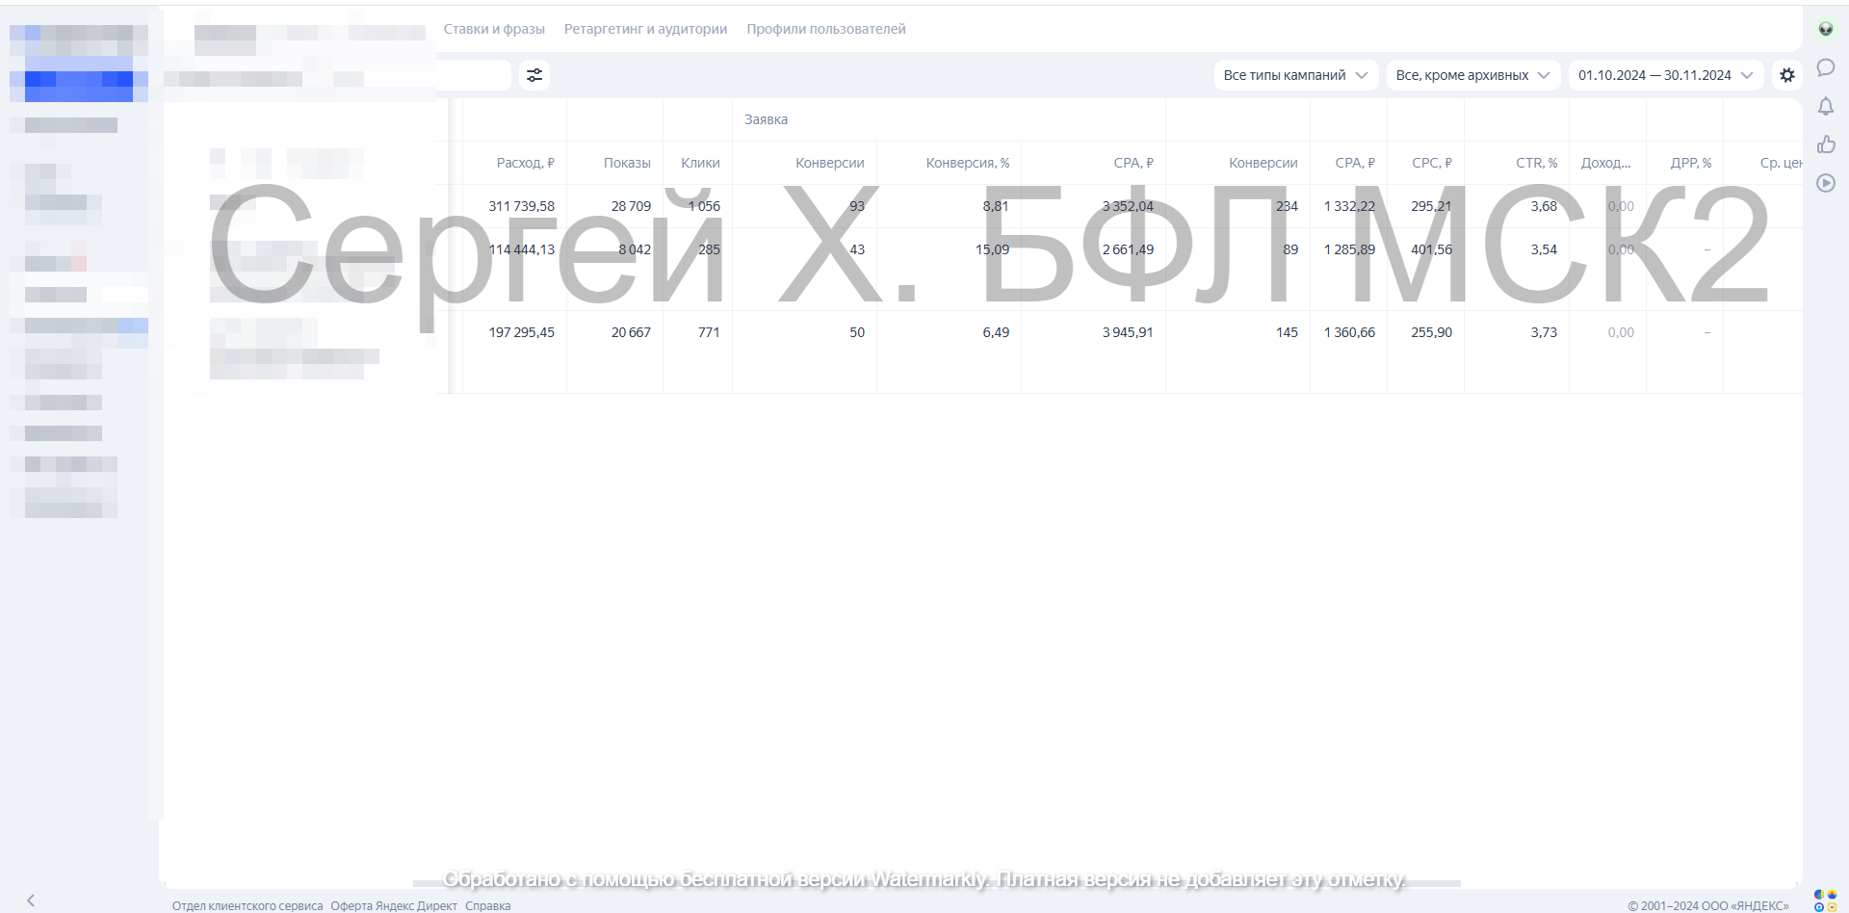Click the 'Заявка' group header
The height and width of the screenshot is (913, 1849).
click(x=766, y=119)
